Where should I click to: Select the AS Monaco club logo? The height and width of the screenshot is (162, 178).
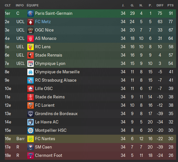[x=31, y=39]
